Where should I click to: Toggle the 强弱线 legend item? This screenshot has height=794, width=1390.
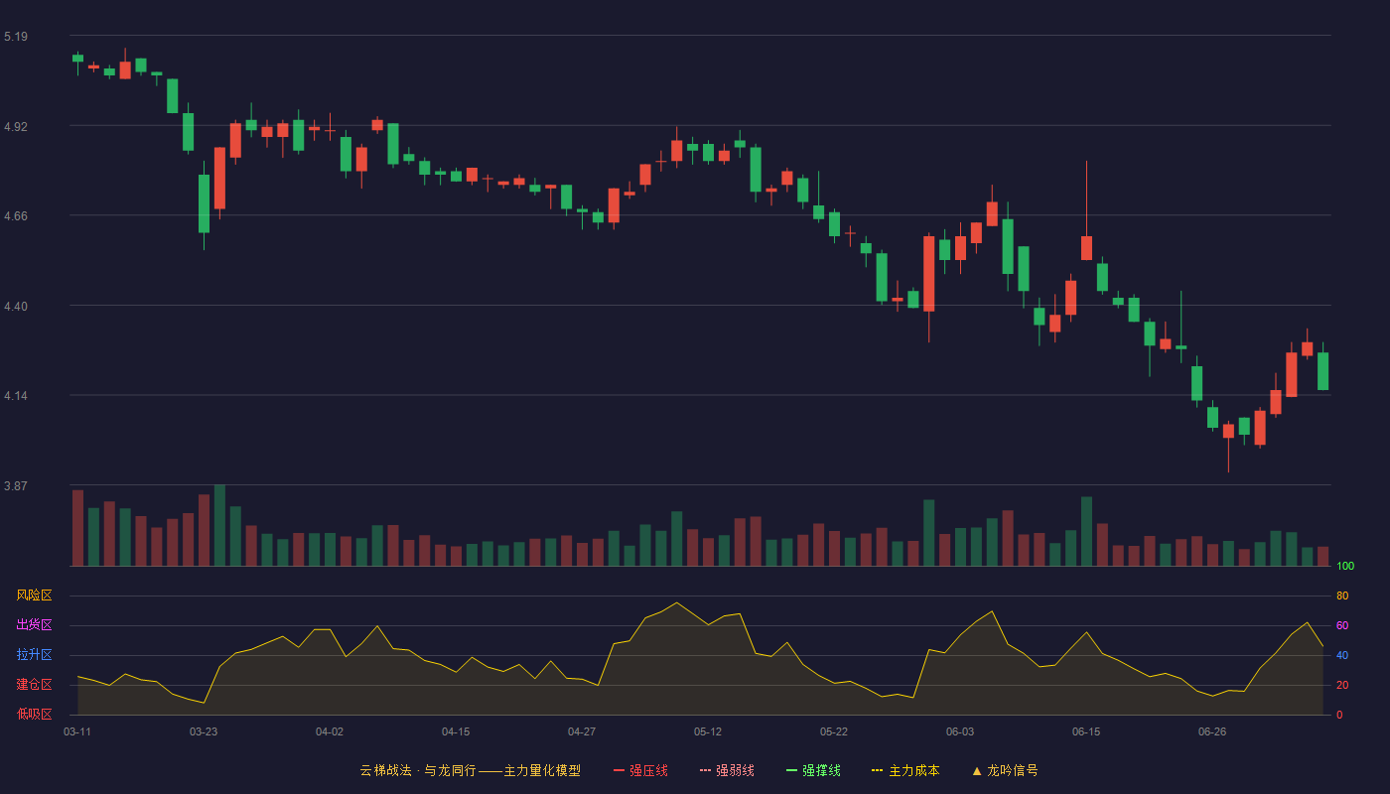click(x=727, y=770)
